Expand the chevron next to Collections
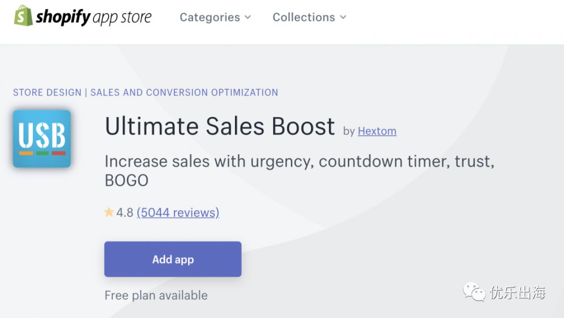The height and width of the screenshot is (318, 564). tap(343, 17)
